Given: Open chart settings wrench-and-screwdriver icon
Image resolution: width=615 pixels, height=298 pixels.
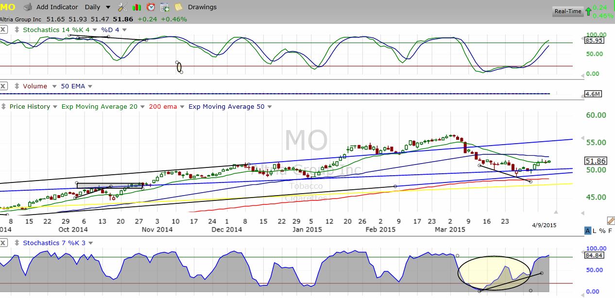Looking at the screenshot, I should 122,7.
